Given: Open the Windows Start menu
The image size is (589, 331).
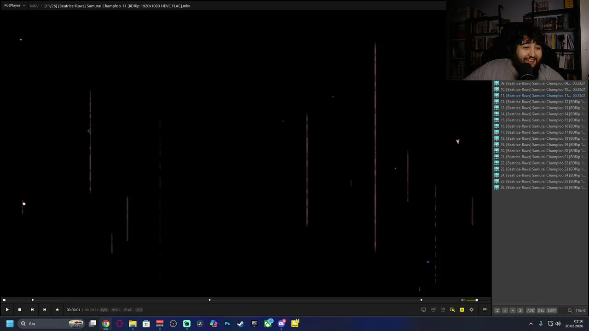Looking at the screenshot, I should [x=10, y=324].
